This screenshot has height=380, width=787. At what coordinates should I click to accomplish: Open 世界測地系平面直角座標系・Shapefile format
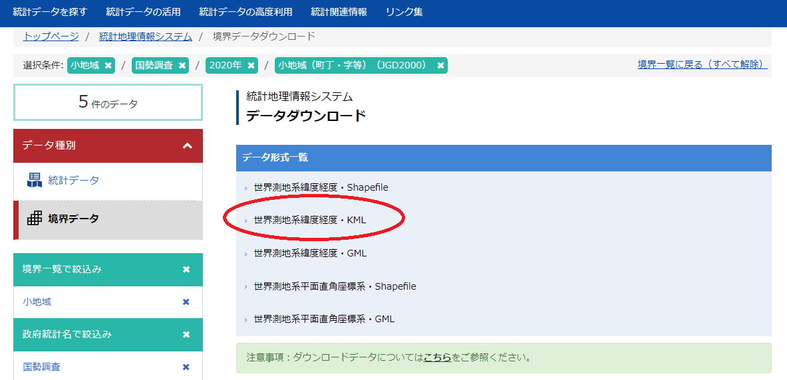(335, 286)
